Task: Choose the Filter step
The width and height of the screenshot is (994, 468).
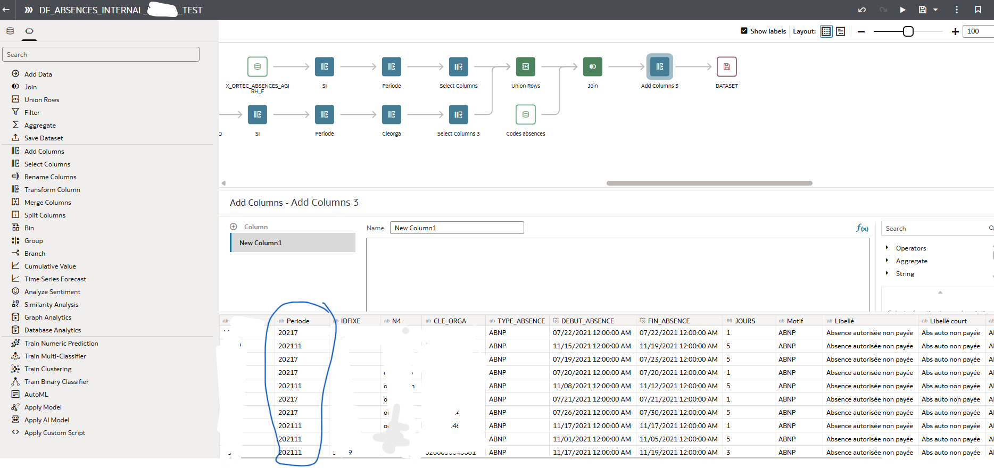Action: pyautogui.click(x=32, y=112)
